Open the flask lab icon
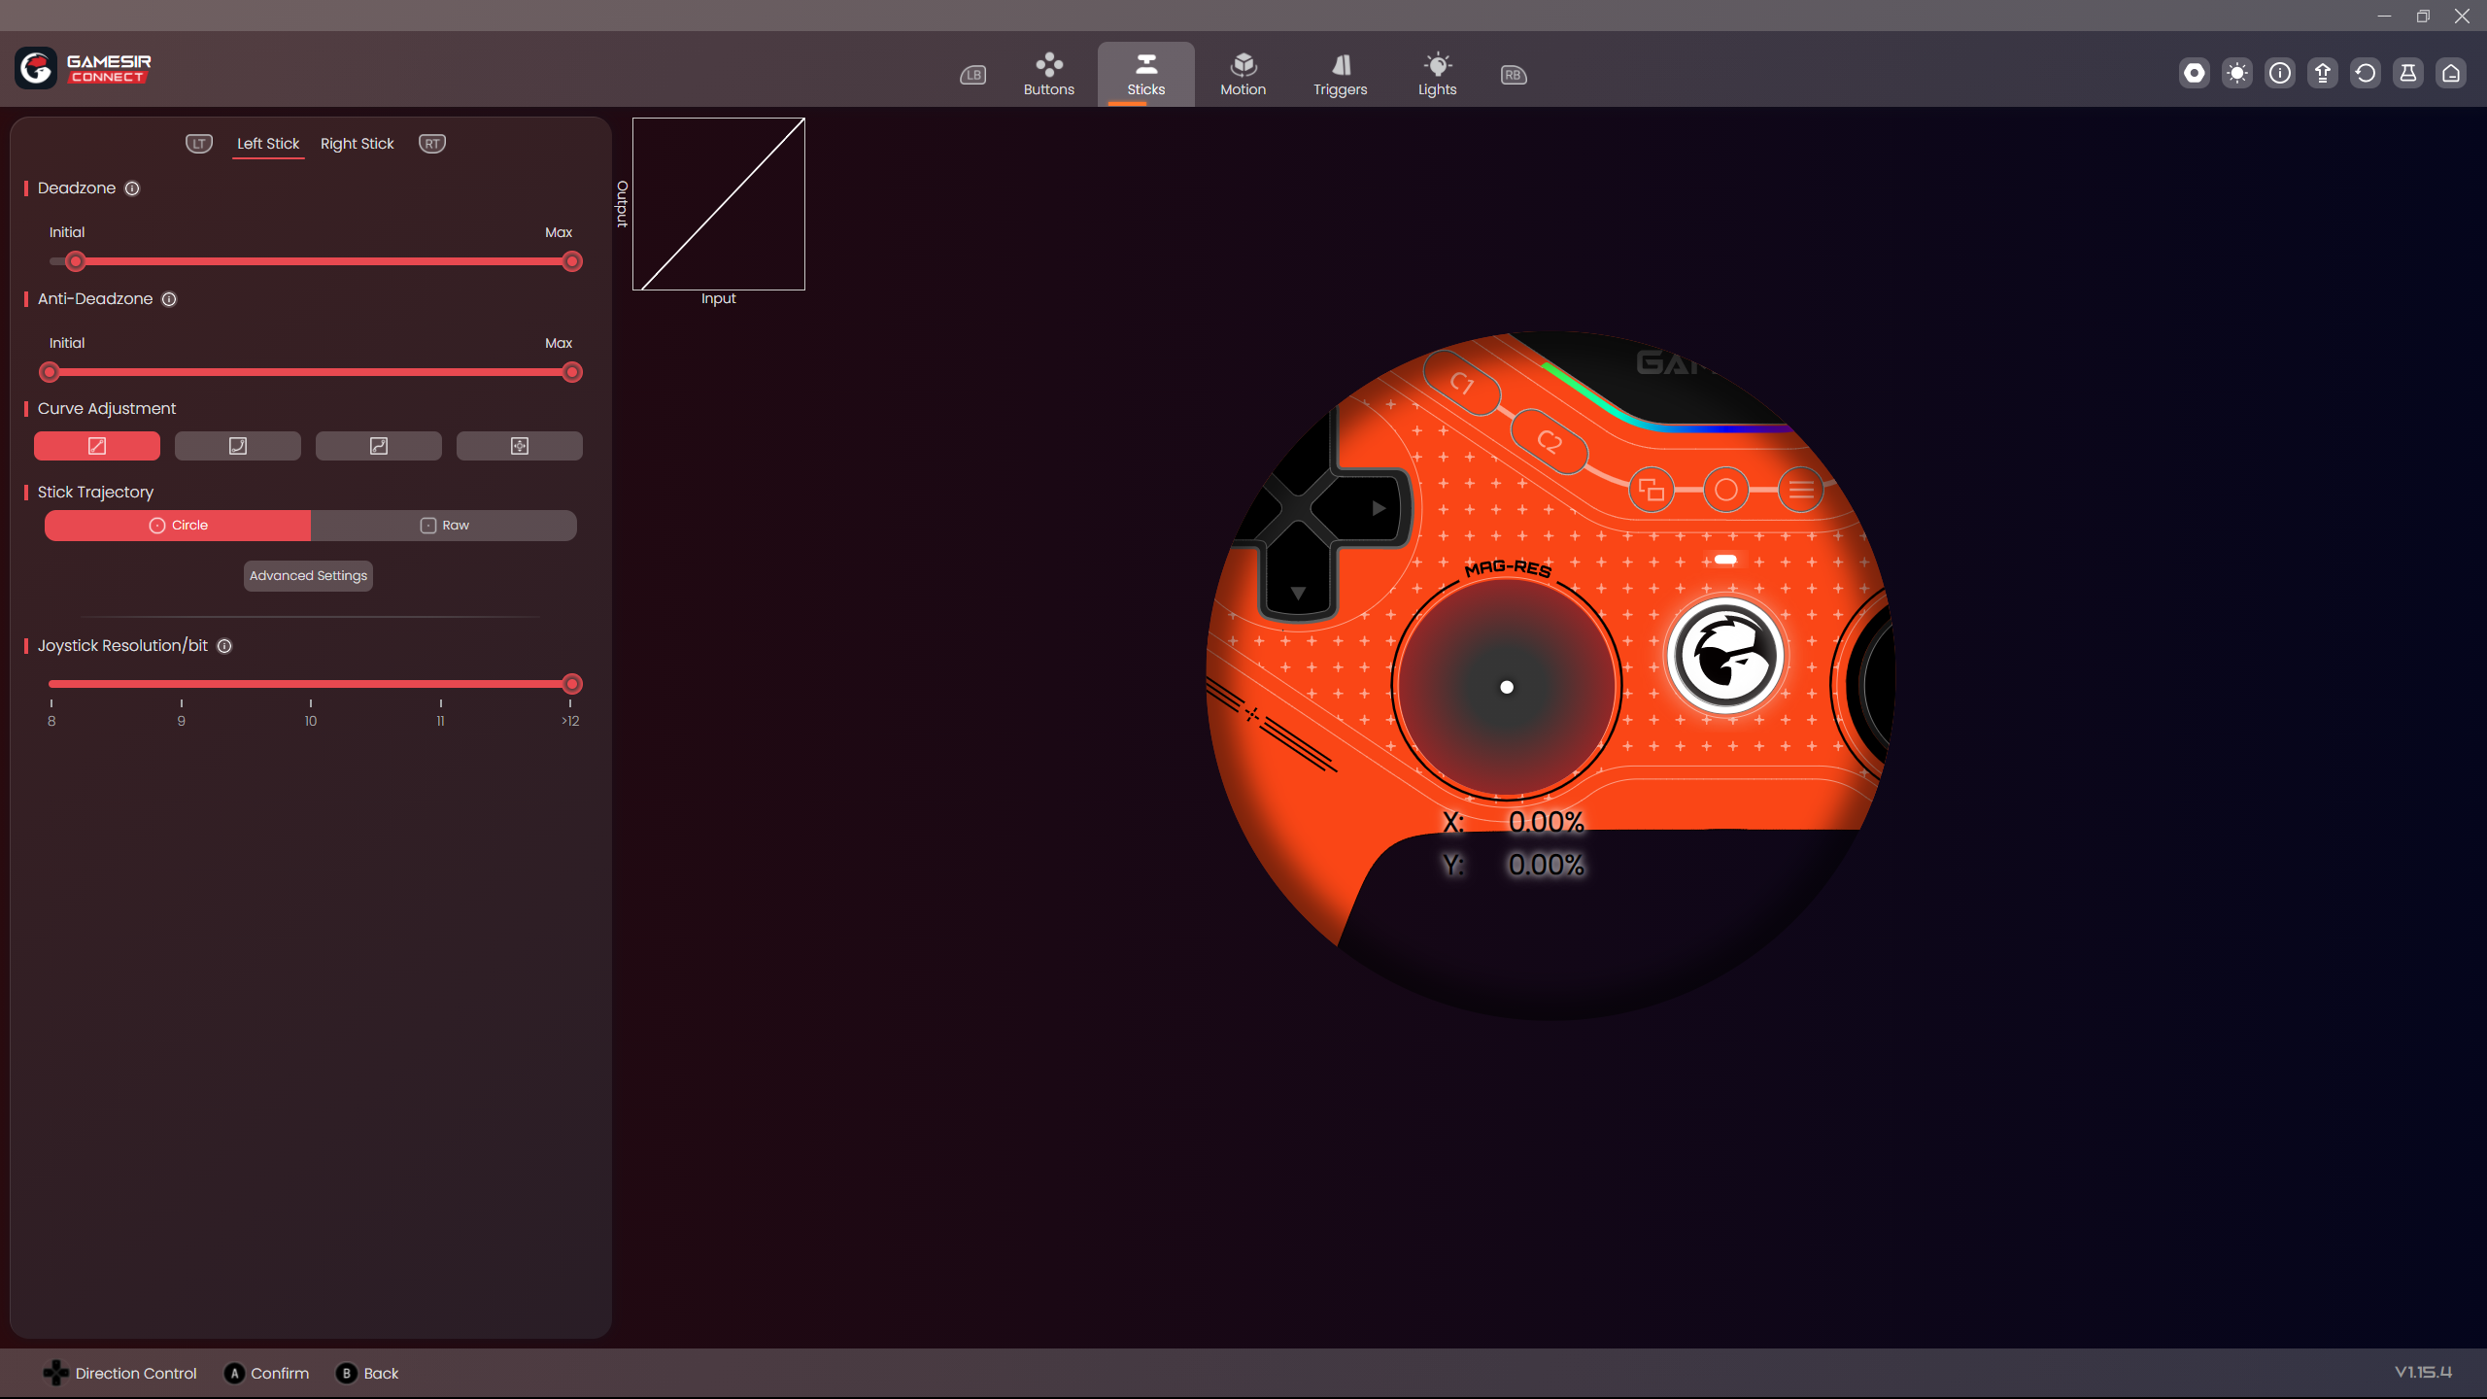The image size is (2487, 1399). coord(2408,73)
